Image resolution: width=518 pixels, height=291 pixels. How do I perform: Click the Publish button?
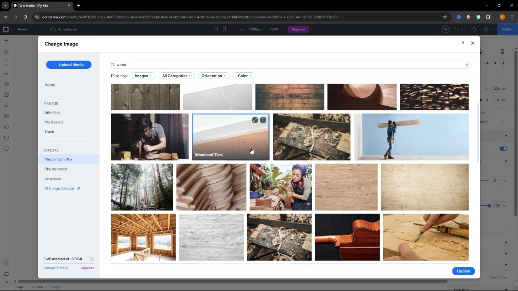pos(507,29)
